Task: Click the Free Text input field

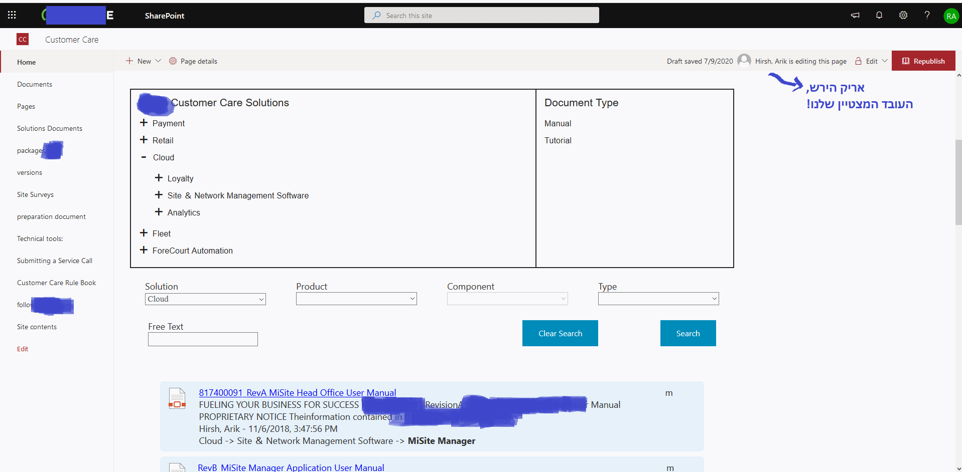Action: [x=203, y=339]
